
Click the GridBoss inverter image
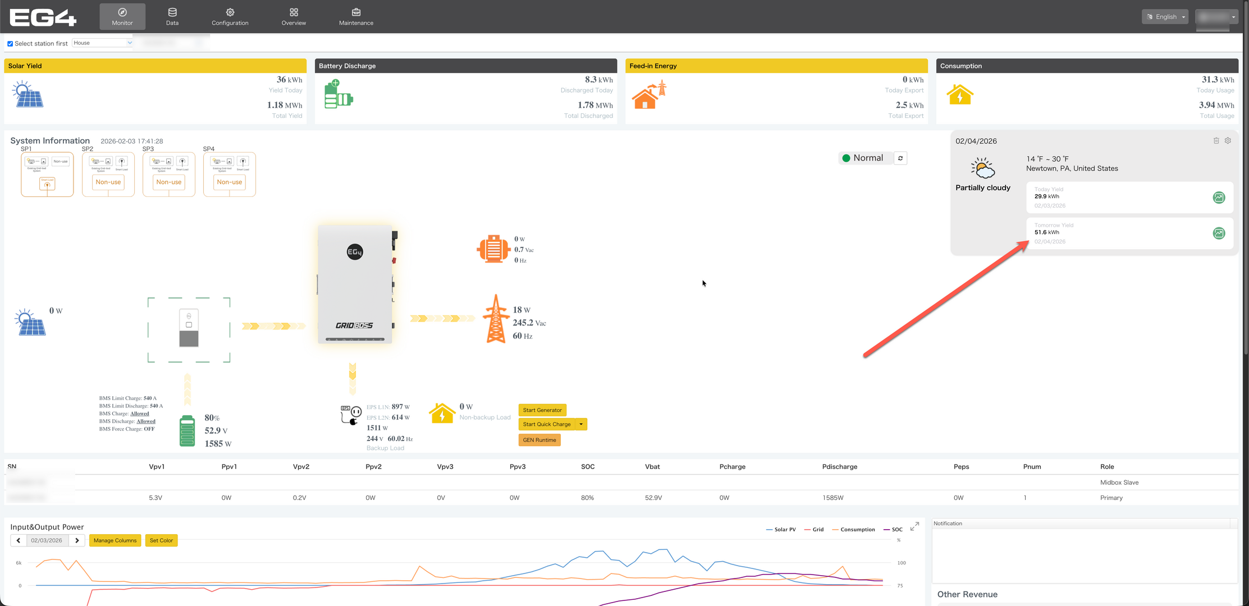355,284
